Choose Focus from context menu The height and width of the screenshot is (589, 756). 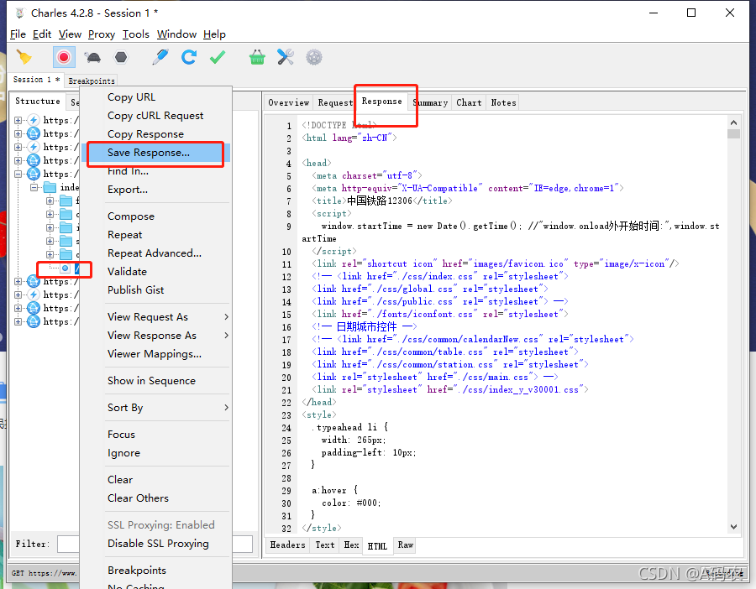155,435
